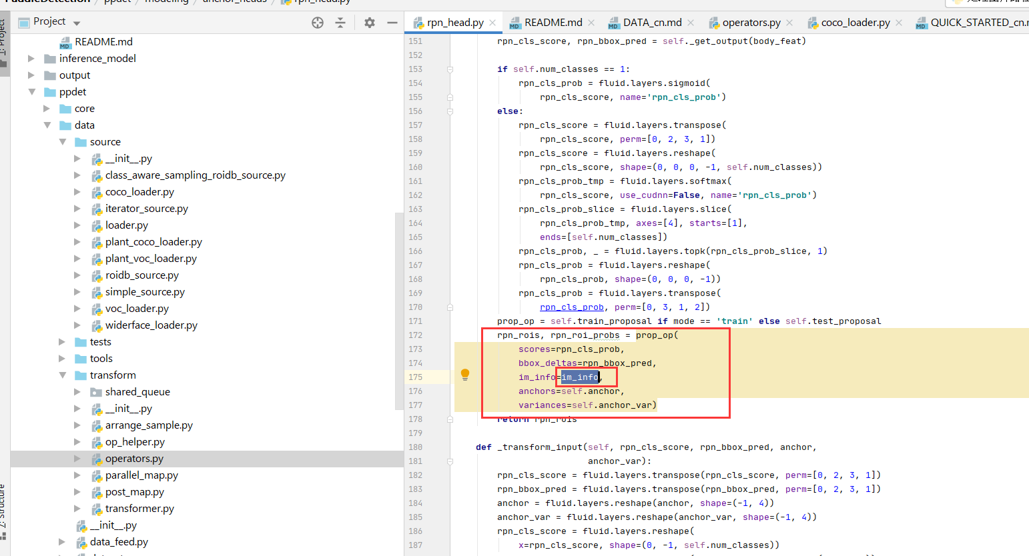Collapse the data folder
The width and height of the screenshot is (1029, 556).
(x=47, y=125)
